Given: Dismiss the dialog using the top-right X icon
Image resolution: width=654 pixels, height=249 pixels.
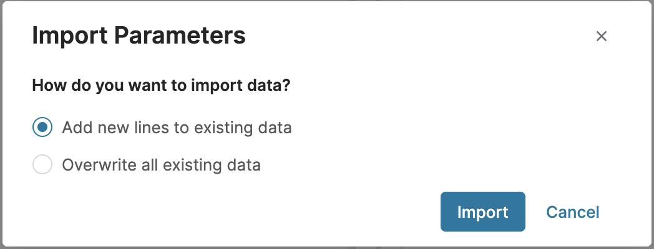Looking at the screenshot, I should [602, 36].
